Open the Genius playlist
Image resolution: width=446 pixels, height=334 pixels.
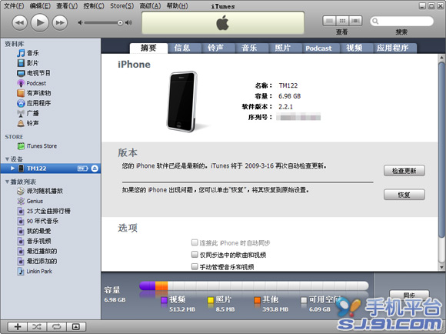(x=30, y=201)
